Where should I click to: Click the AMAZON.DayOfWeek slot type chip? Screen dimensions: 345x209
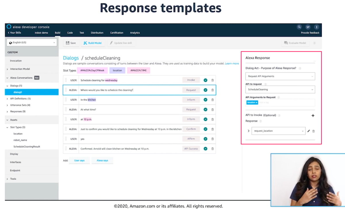[92, 70]
